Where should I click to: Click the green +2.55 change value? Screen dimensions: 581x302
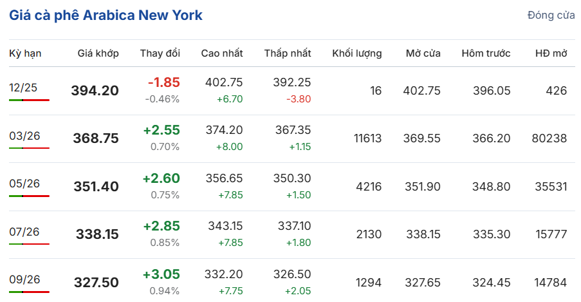[x=161, y=130]
